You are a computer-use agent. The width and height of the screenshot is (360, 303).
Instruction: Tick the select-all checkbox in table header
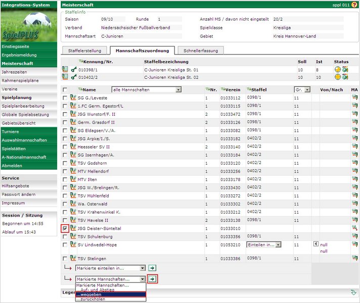coord(65,89)
